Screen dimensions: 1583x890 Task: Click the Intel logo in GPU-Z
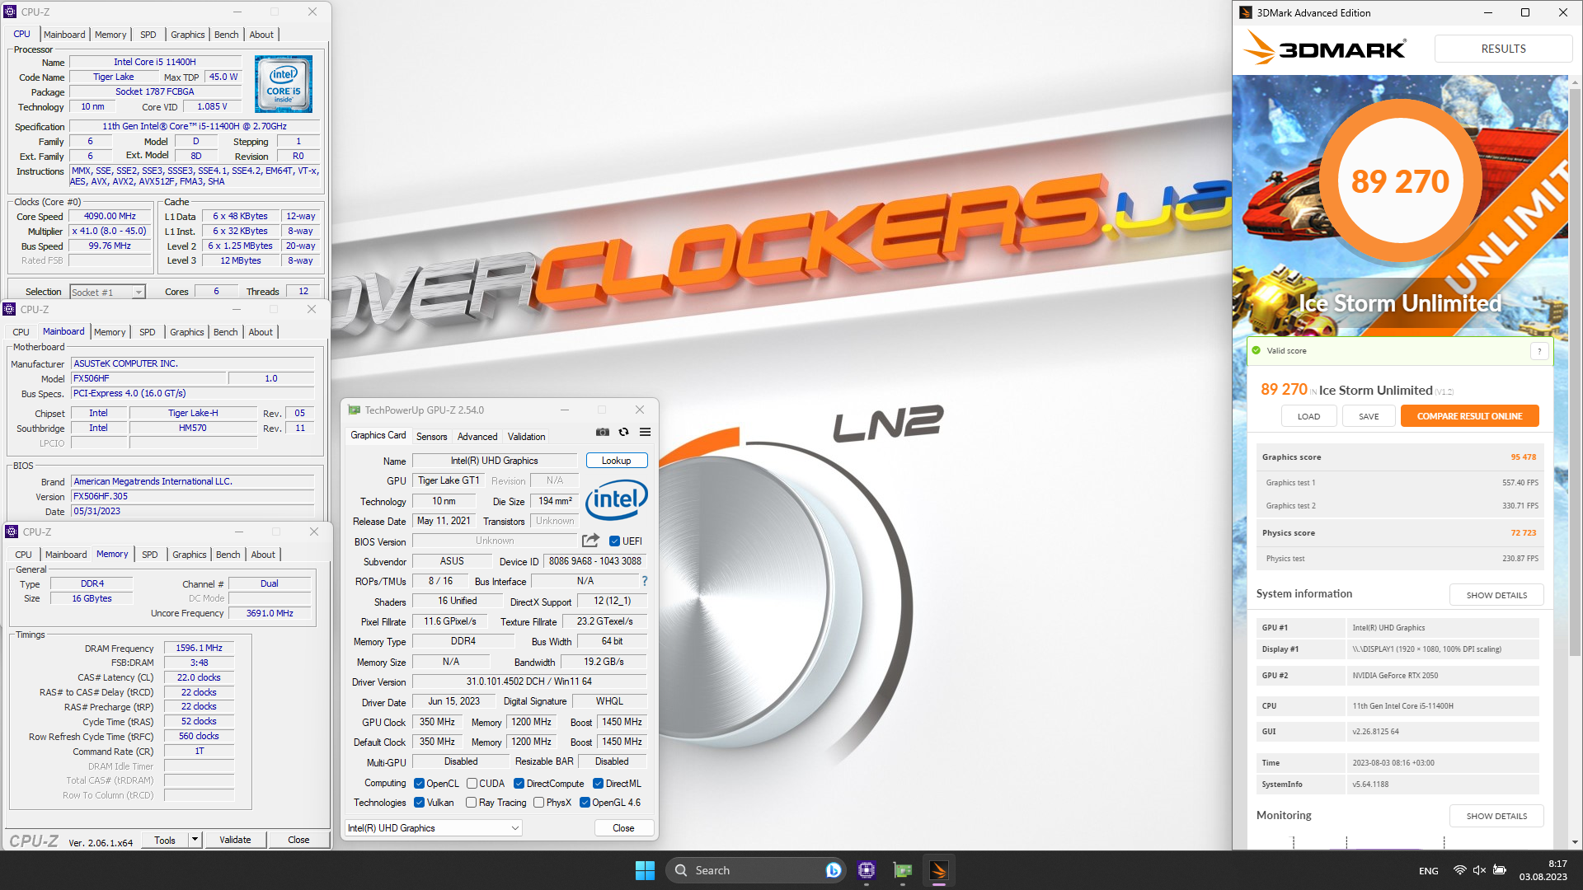[616, 499]
